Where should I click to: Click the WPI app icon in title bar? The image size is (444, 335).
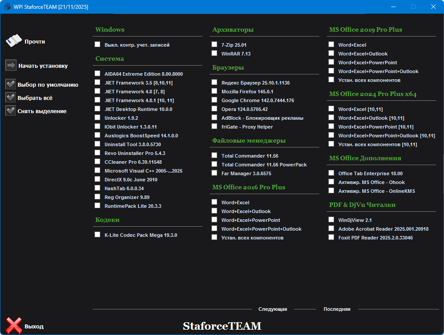coord(7,7)
